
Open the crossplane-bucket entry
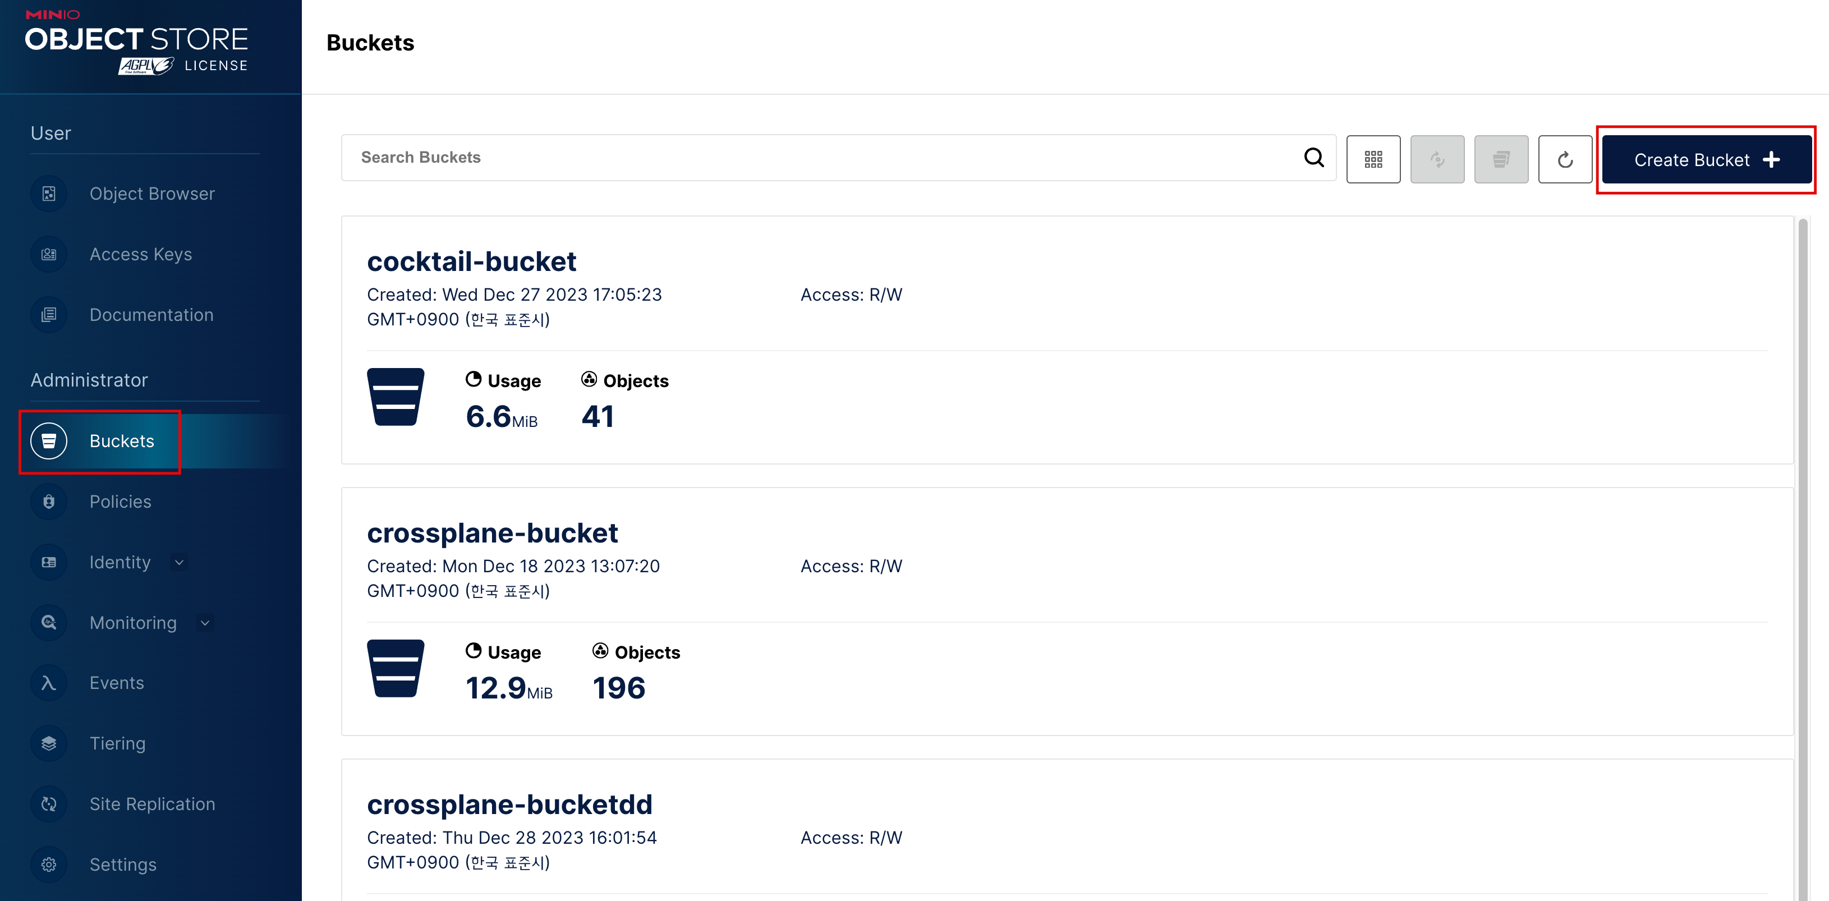click(x=492, y=533)
